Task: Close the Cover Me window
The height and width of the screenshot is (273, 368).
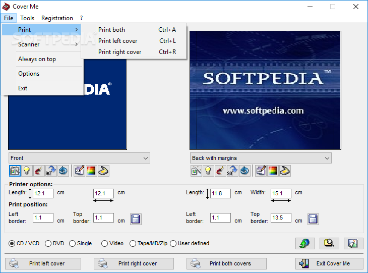Action: (356, 7)
